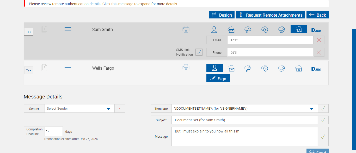356x153 pixels.
Task: Expand the Template dropdown list
Action: 311,109
